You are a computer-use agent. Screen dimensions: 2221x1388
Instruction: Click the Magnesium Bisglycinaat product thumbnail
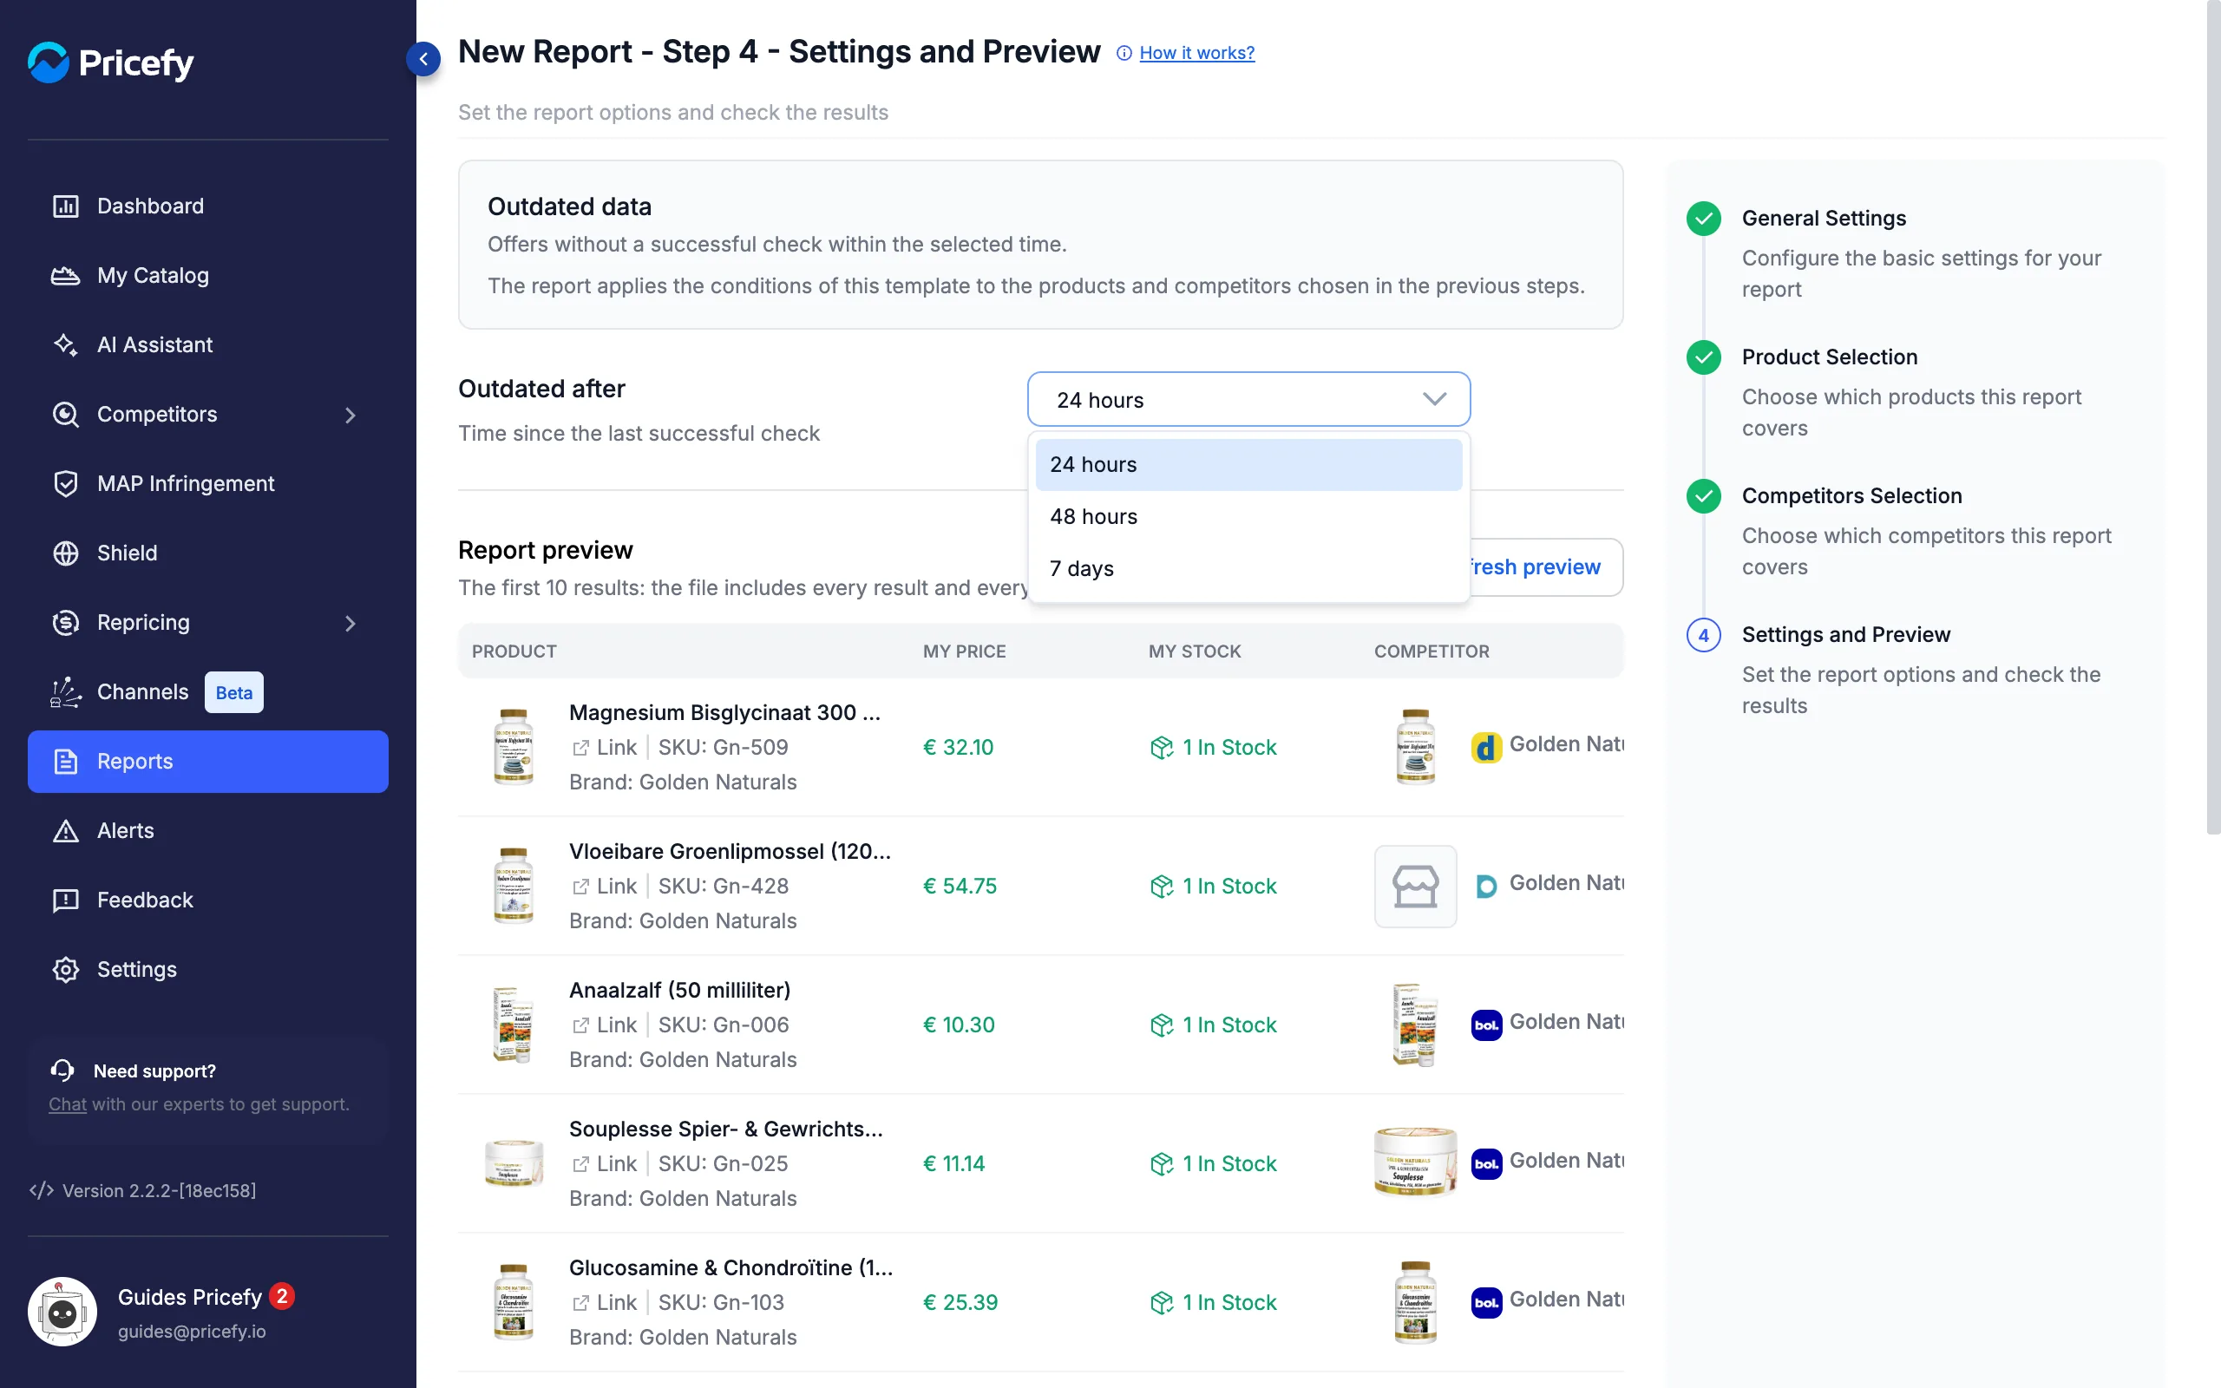(x=513, y=746)
